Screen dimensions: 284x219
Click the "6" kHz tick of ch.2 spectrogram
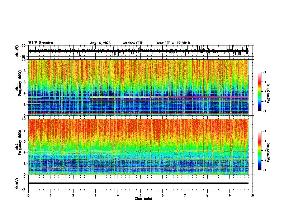tap(25, 141)
